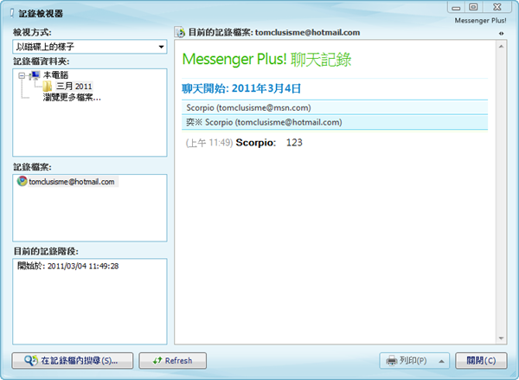Viewport: 519px width, 380px height.
Task: Select log file tomclusisme@hotmail.com in list
Action: coord(72,182)
